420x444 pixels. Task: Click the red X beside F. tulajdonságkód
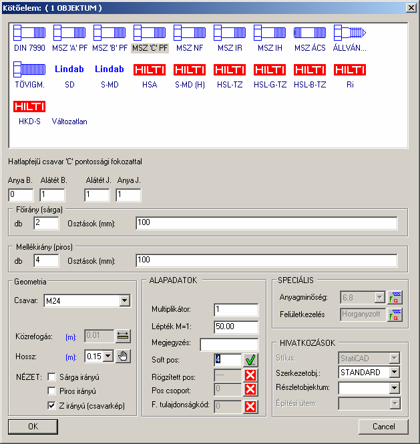250,407
